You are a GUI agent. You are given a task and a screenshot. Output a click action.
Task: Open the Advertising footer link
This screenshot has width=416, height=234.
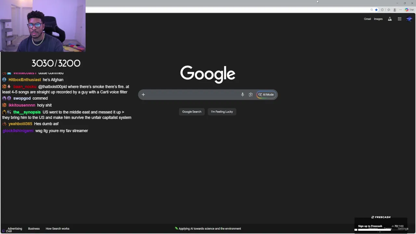coord(15,228)
